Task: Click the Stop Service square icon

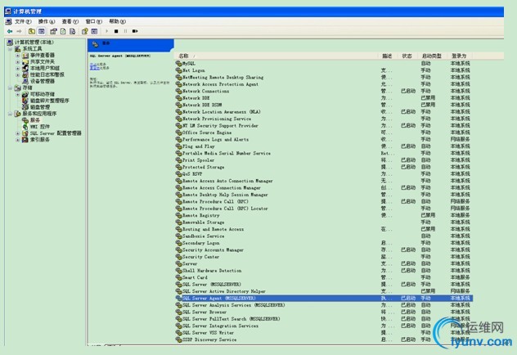Action: tap(116, 31)
